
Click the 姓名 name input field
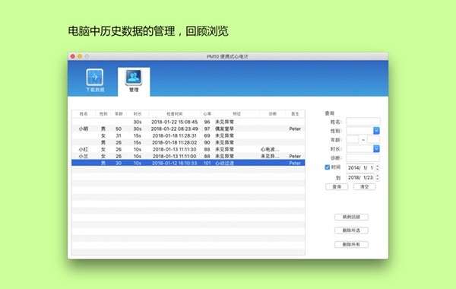[363, 122]
